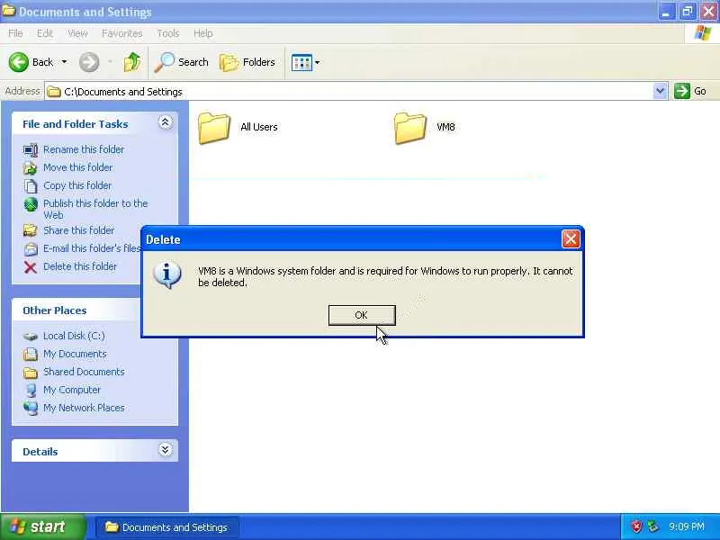Expand the Details panel chevron
This screenshot has width=720, height=540.
pyautogui.click(x=166, y=449)
